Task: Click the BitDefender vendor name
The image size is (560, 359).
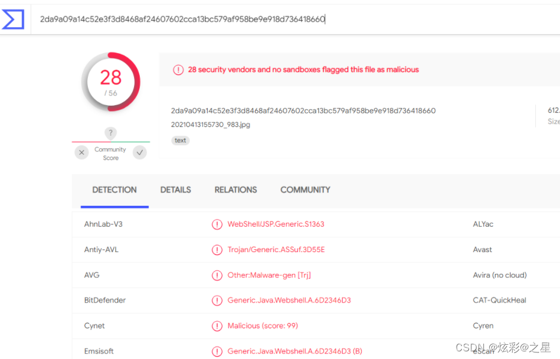Action: (104, 301)
